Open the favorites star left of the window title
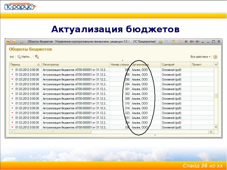227x170 pixels. (22, 41)
